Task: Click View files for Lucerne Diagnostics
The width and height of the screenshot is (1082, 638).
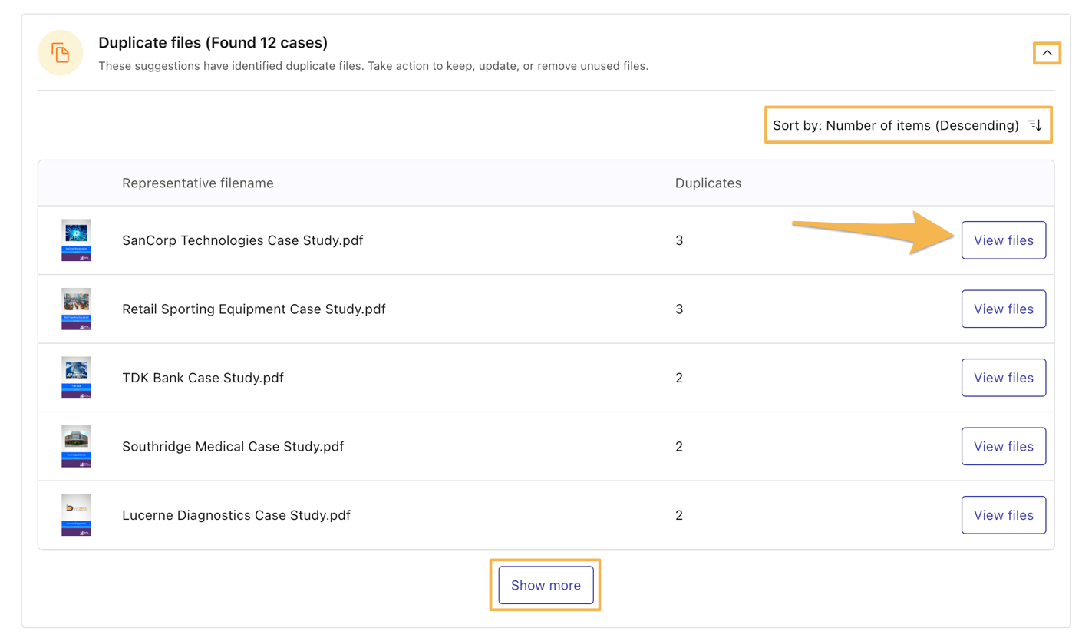Action: pyautogui.click(x=1003, y=515)
